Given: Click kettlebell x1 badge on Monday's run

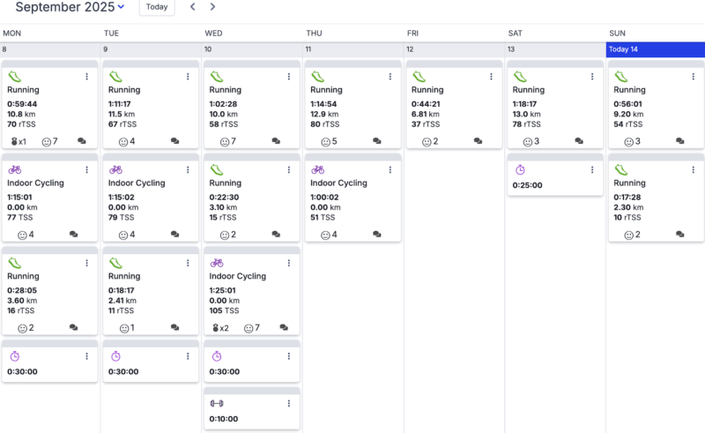Looking at the screenshot, I should (19, 142).
